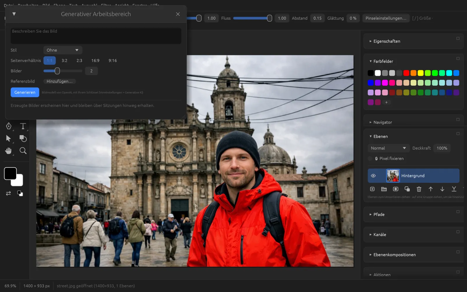Add a new swatch with the plus icon
Image resolution: width=467 pixels, height=292 pixels.
pos(386,102)
